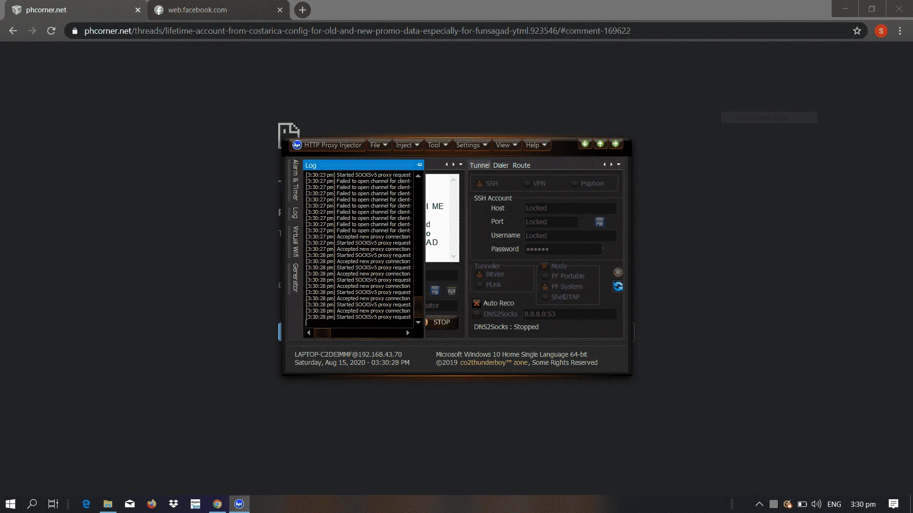Reload the phcorner.net page
The image size is (913, 513).
point(51,31)
